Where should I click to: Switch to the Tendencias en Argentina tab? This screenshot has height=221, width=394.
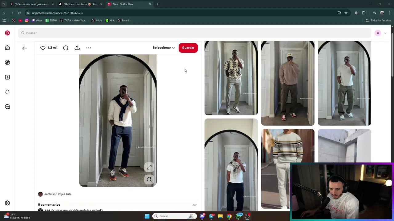click(31, 4)
